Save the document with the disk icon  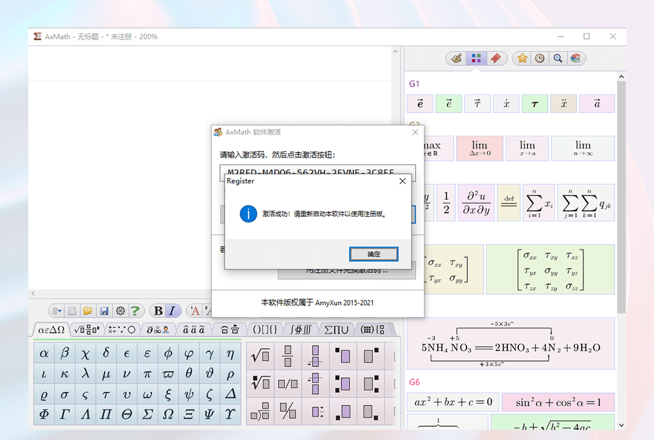[104, 311]
